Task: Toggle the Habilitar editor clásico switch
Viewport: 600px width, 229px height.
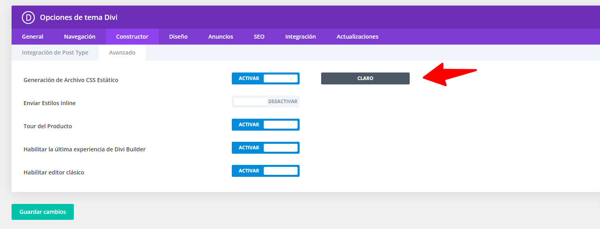Action: 266,171
